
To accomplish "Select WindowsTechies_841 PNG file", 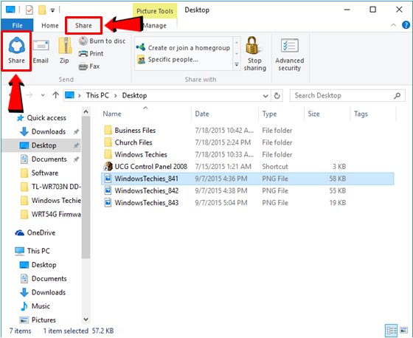I will pyautogui.click(x=247, y=179).
